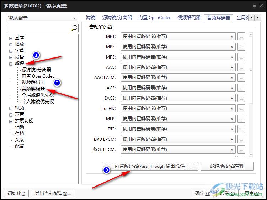Screen dimensions: 267x200
Task: Expand the 扩展功能 tree node
Action: [x=11, y=121]
